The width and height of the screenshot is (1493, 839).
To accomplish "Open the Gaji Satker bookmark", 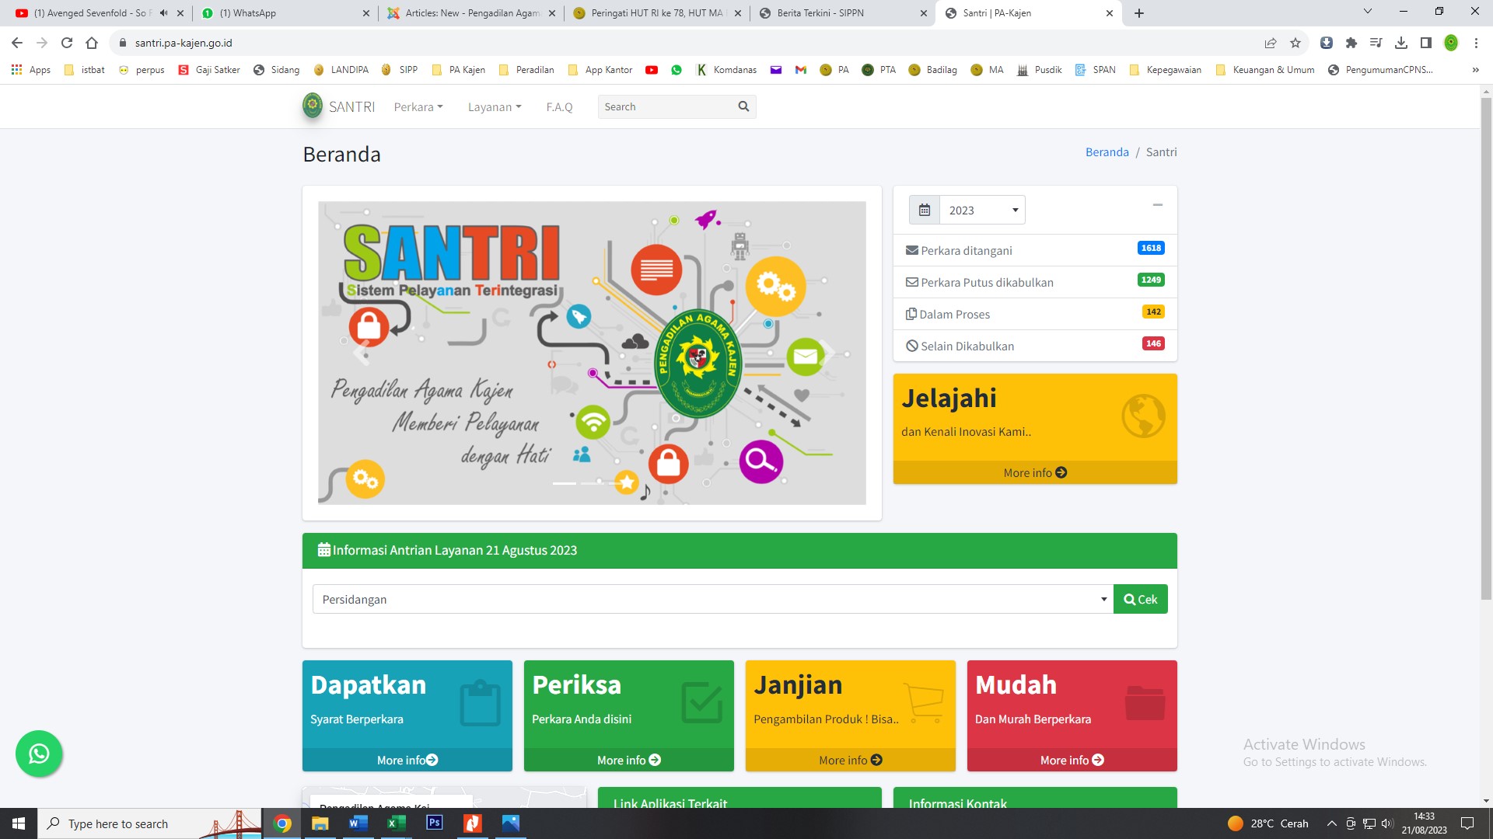I will [x=209, y=70].
